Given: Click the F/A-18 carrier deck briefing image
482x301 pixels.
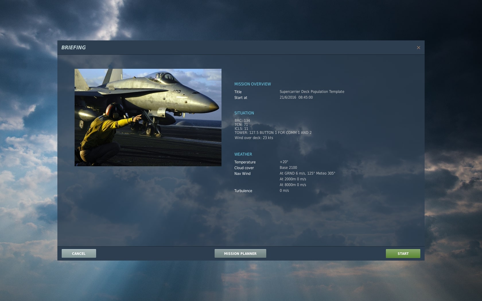Looking at the screenshot, I should pos(148,117).
